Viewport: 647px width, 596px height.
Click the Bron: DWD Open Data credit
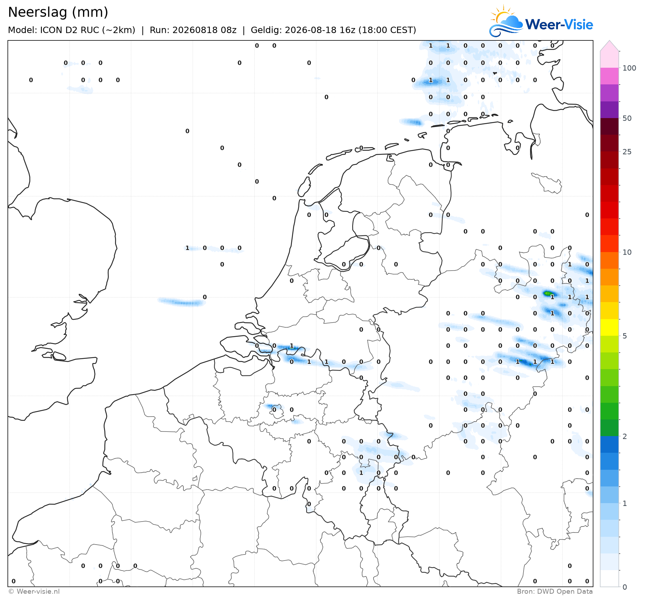[x=555, y=591]
